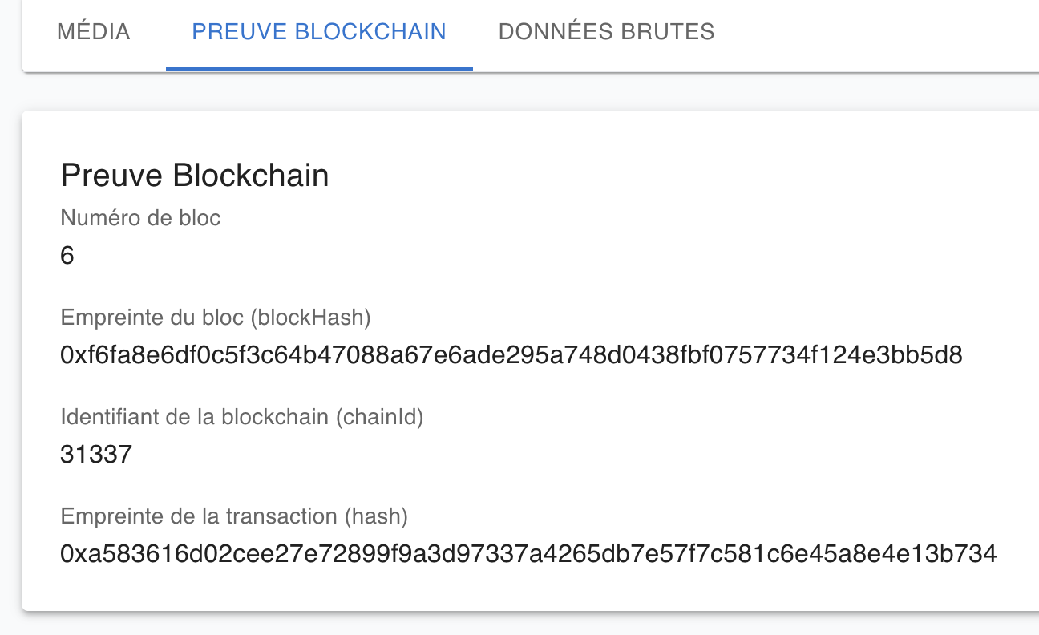Image resolution: width=1039 pixels, height=635 pixels.
Task: Select the block number value 6
Action: click(67, 257)
